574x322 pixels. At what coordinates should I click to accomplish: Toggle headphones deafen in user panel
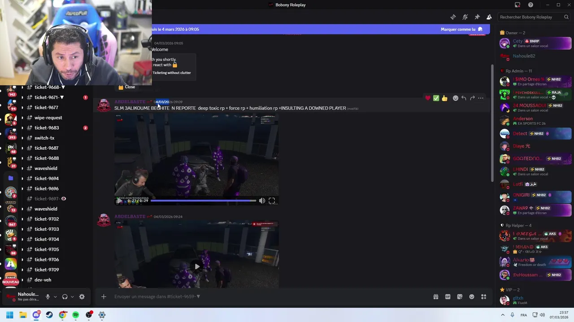(x=65, y=297)
